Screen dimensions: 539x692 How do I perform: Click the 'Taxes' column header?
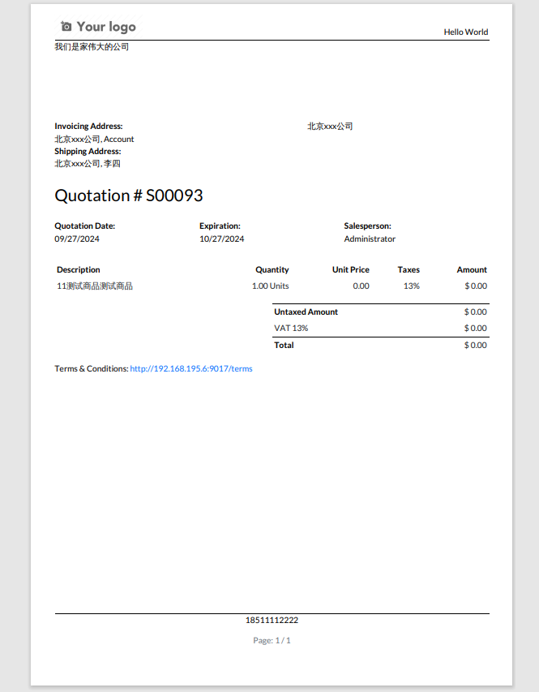click(409, 269)
